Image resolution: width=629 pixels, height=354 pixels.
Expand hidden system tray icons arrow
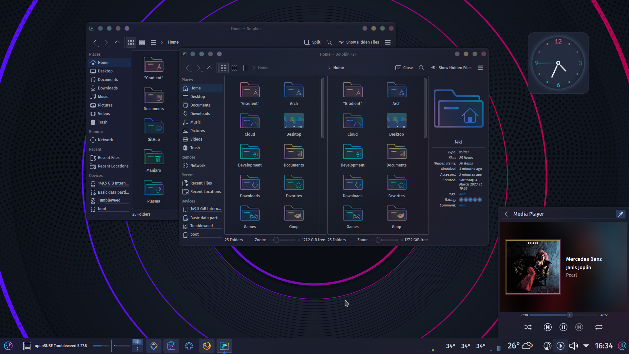coord(586,346)
